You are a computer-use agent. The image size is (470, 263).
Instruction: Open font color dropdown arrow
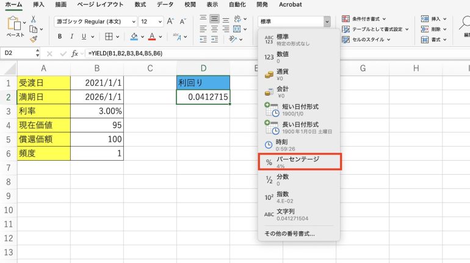click(161, 37)
